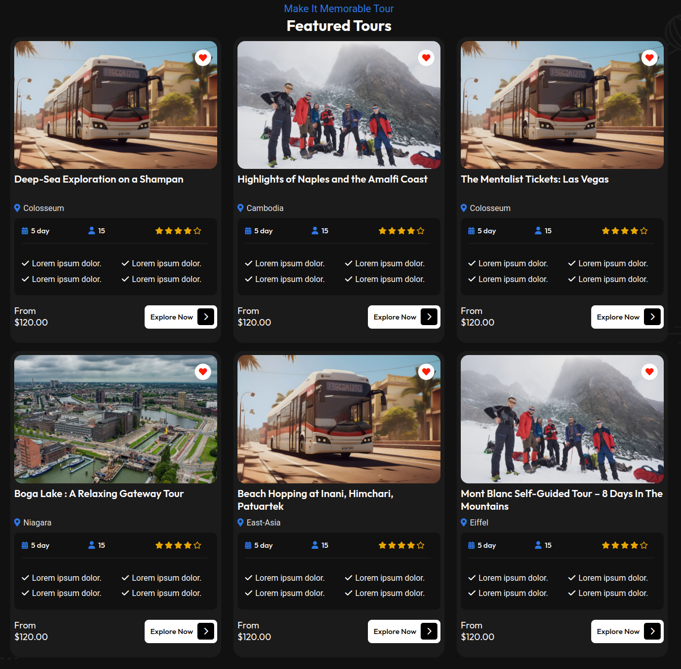Screen dimensions: 681x669
Task: Open Mont Blanc Self-Guided Tour title link
Action: pyautogui.click(x=561, y=500)
